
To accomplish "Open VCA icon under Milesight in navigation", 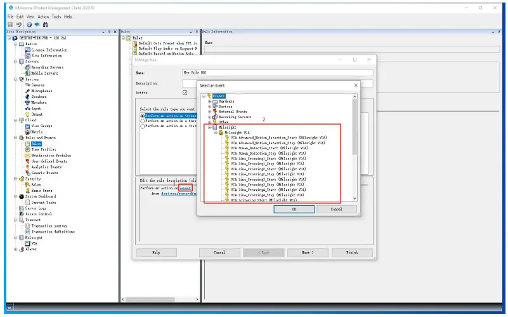I will pyautogui.click(x=27, y=243).
